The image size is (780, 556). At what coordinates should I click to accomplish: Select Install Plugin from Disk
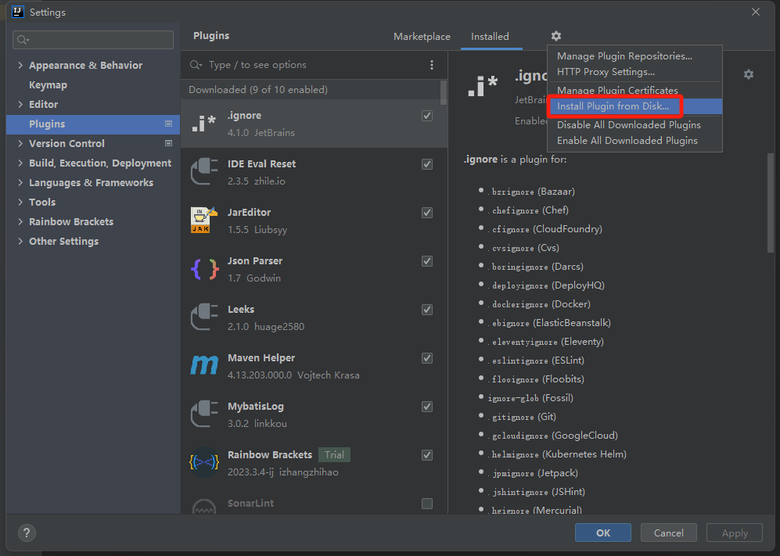(x=634, y=106)
